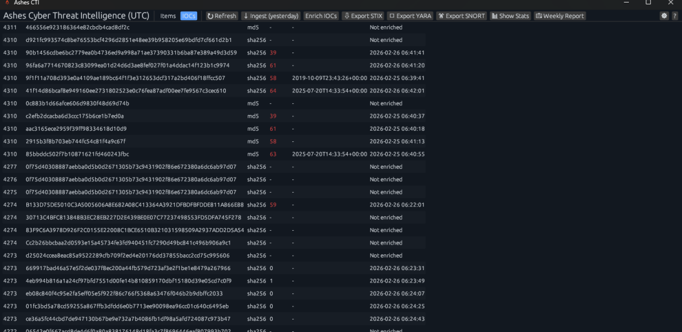Image resolution: width=682 pixels, height=332 pixels.
Task: Switch to the Items tab
Action: coord(168,16)
